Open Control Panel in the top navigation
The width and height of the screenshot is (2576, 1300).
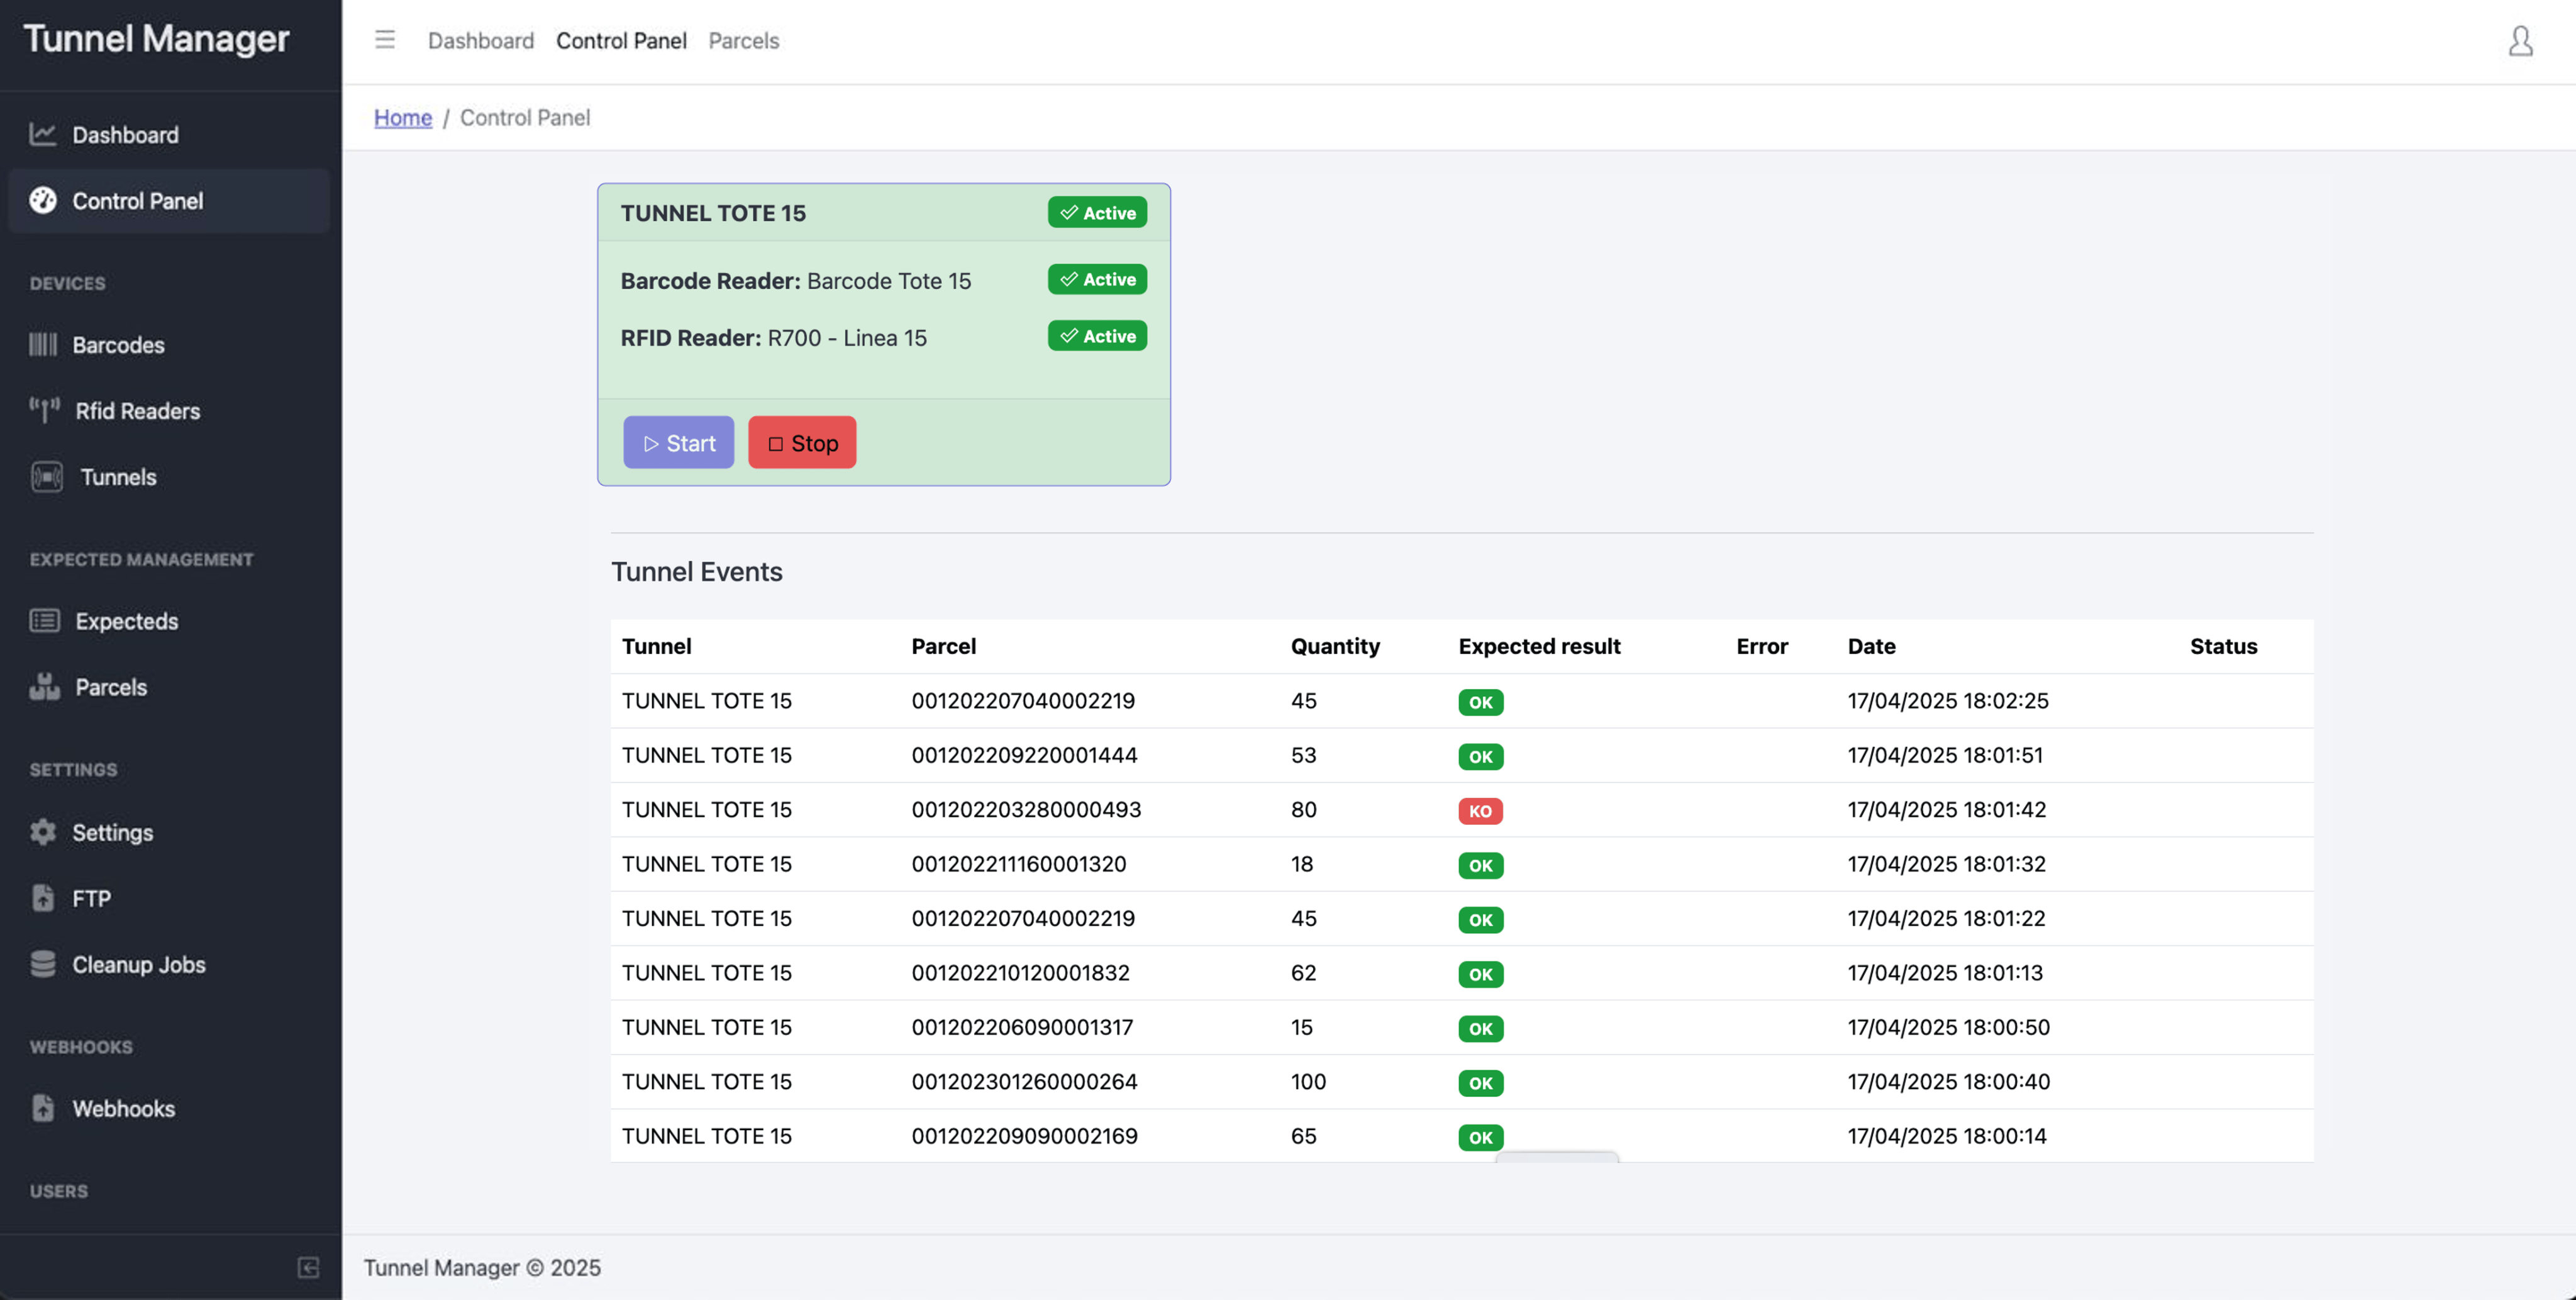point(621,41)
